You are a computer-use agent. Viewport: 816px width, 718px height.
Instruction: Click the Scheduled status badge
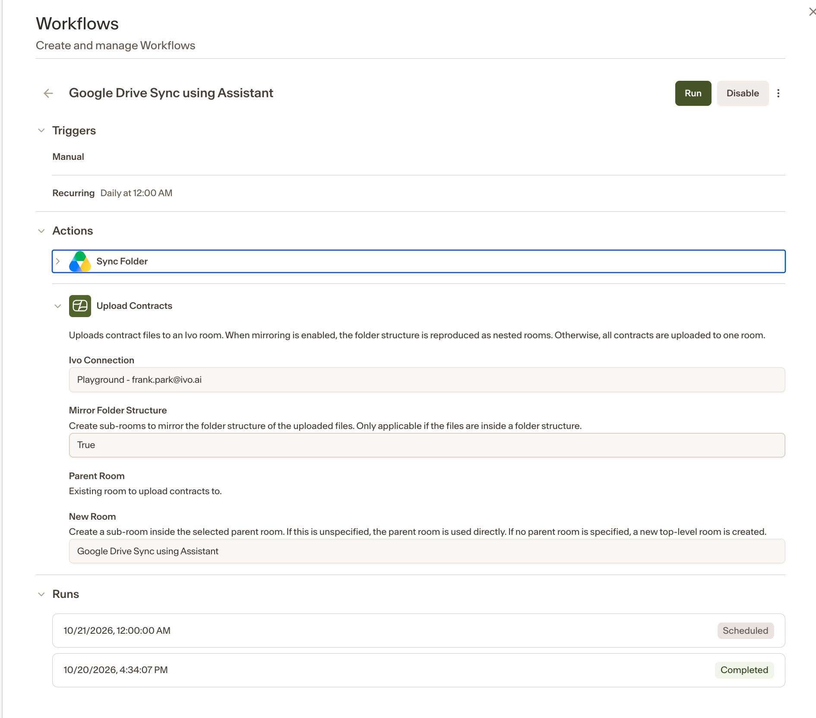pyautogui.click(x=746, y=631)
